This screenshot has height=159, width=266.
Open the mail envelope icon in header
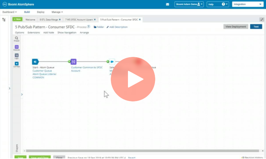pos(167,4)
